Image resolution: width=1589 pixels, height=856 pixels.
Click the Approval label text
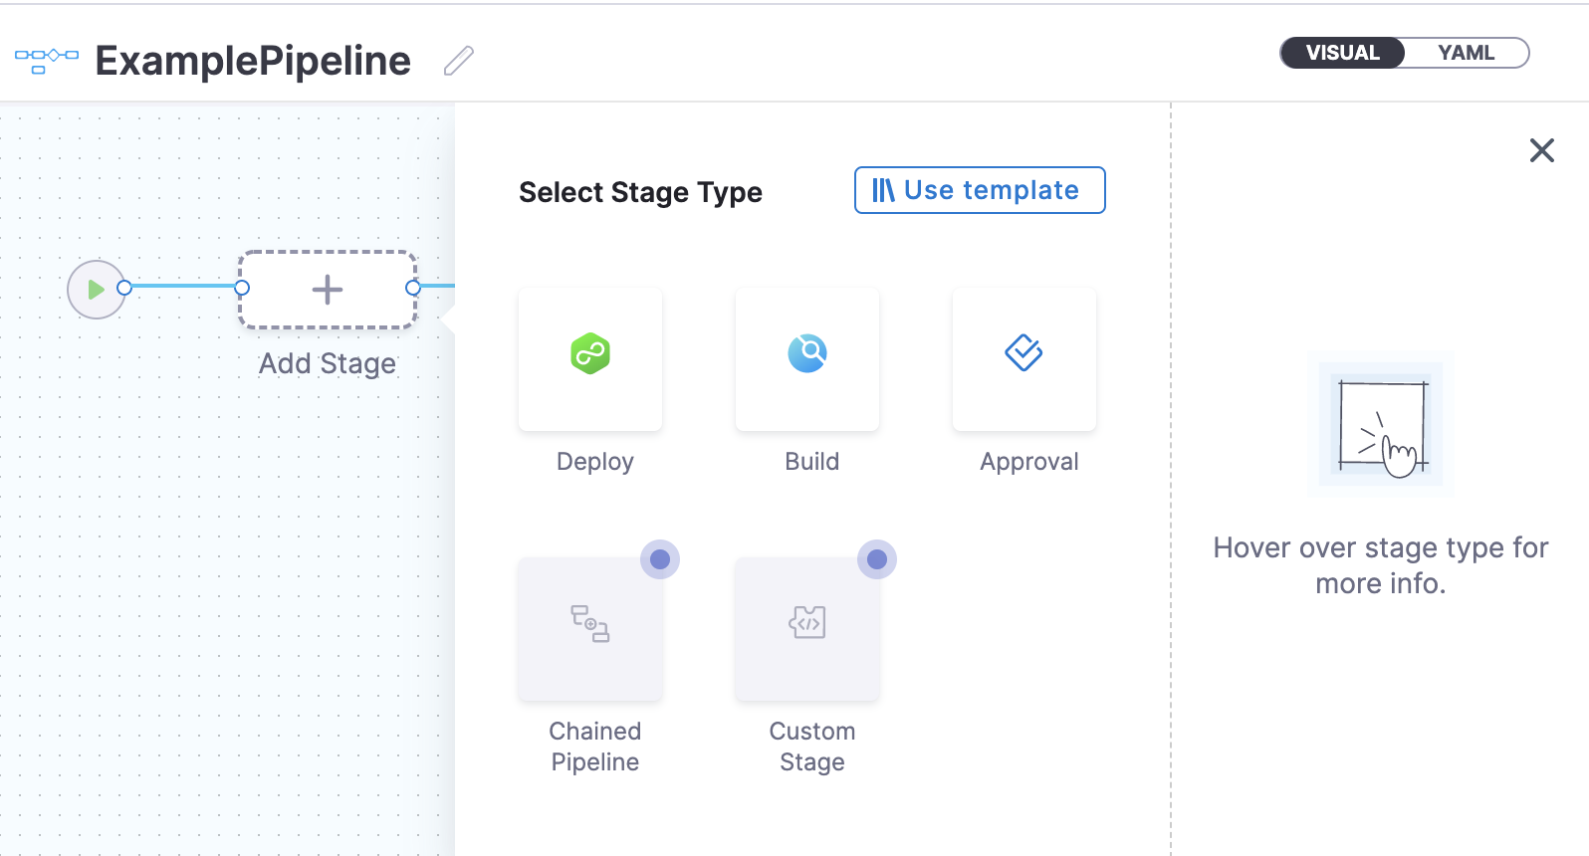tap(1029, 462)
